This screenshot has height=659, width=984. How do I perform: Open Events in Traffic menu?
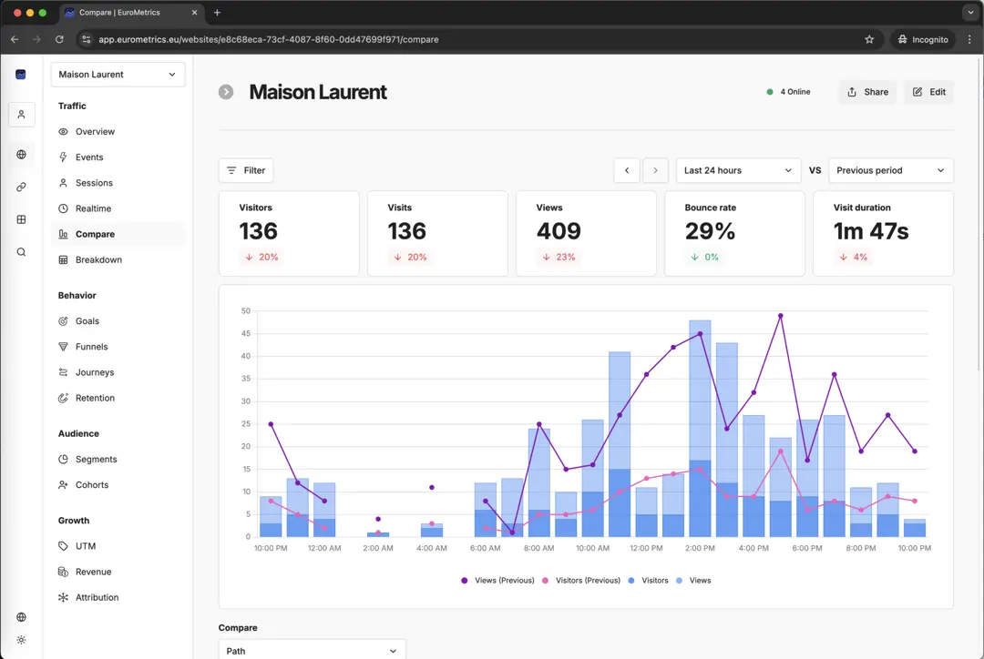[x=118, y=157]
